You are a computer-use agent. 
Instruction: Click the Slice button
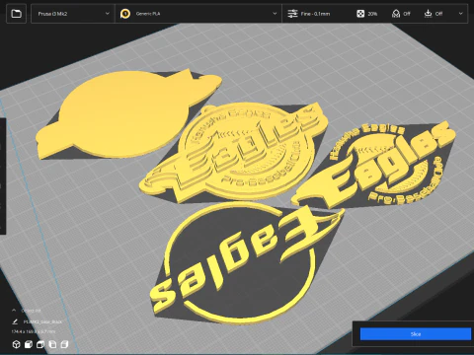416,334
